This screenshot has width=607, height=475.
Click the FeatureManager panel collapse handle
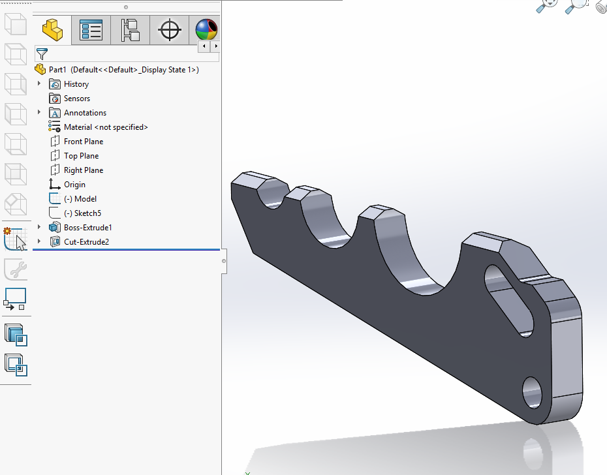pos(224,261)
